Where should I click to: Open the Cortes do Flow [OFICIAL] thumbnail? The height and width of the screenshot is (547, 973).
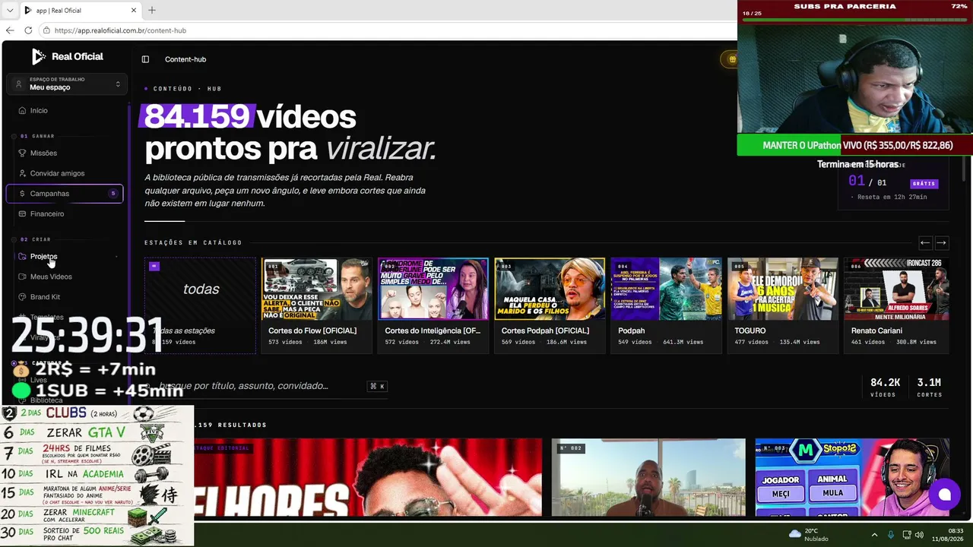[x=317, y=289]
